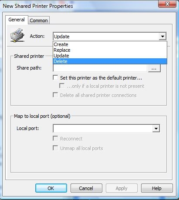Enable Delete all shared printer connections
Screen dimensions: 179x200
click(55, 95)
